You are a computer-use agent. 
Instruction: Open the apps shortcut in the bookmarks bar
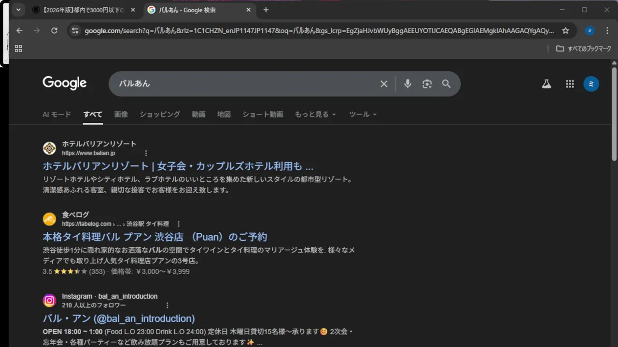(18, 48)
